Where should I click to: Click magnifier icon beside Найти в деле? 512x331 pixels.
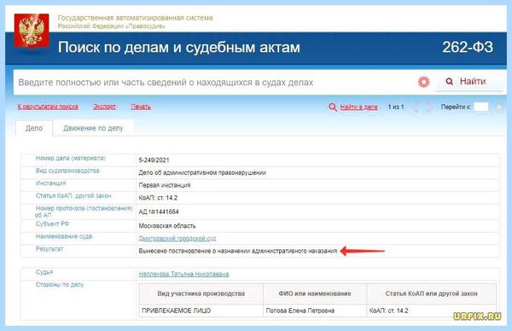[333, 107]
